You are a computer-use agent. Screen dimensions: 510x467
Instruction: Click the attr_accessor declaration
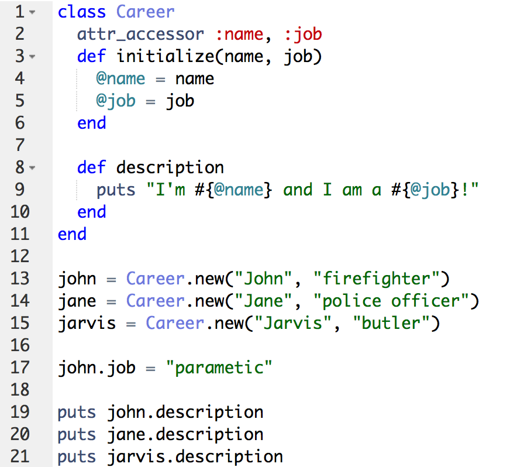click(139, 34)
